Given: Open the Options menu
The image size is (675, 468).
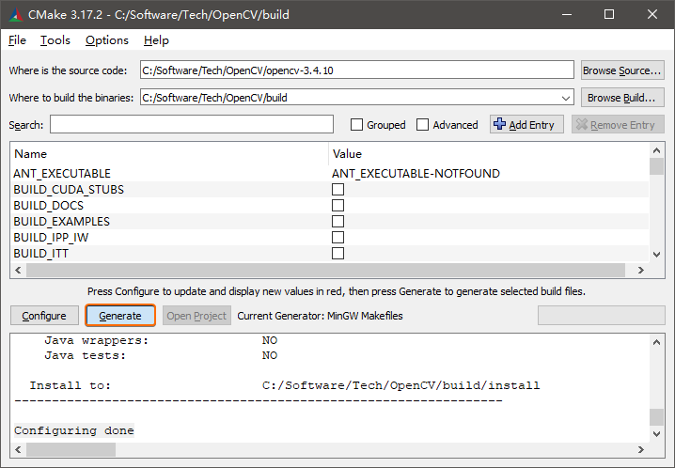Looking at the screenshot, I should [x=107, y=40].
